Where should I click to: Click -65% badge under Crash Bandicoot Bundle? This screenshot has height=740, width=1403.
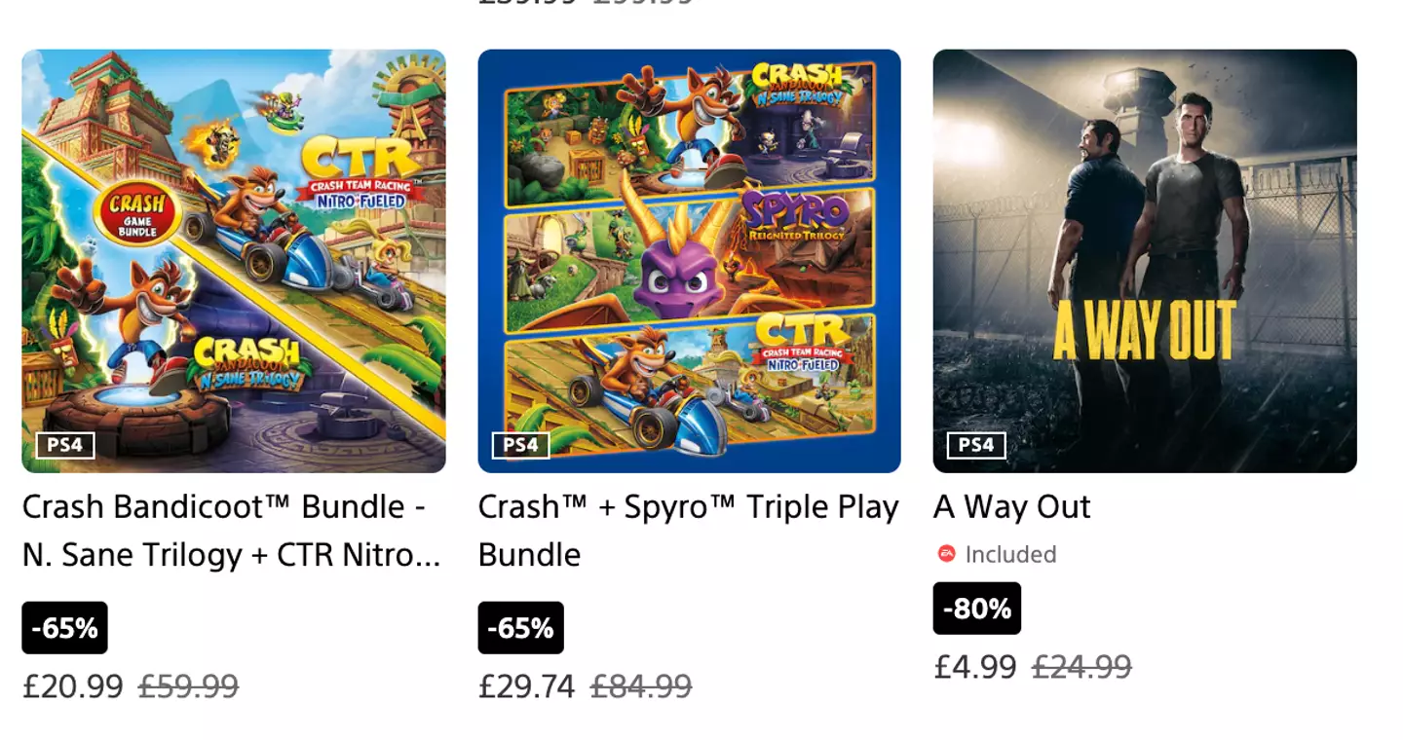click(x=64, y=628)
